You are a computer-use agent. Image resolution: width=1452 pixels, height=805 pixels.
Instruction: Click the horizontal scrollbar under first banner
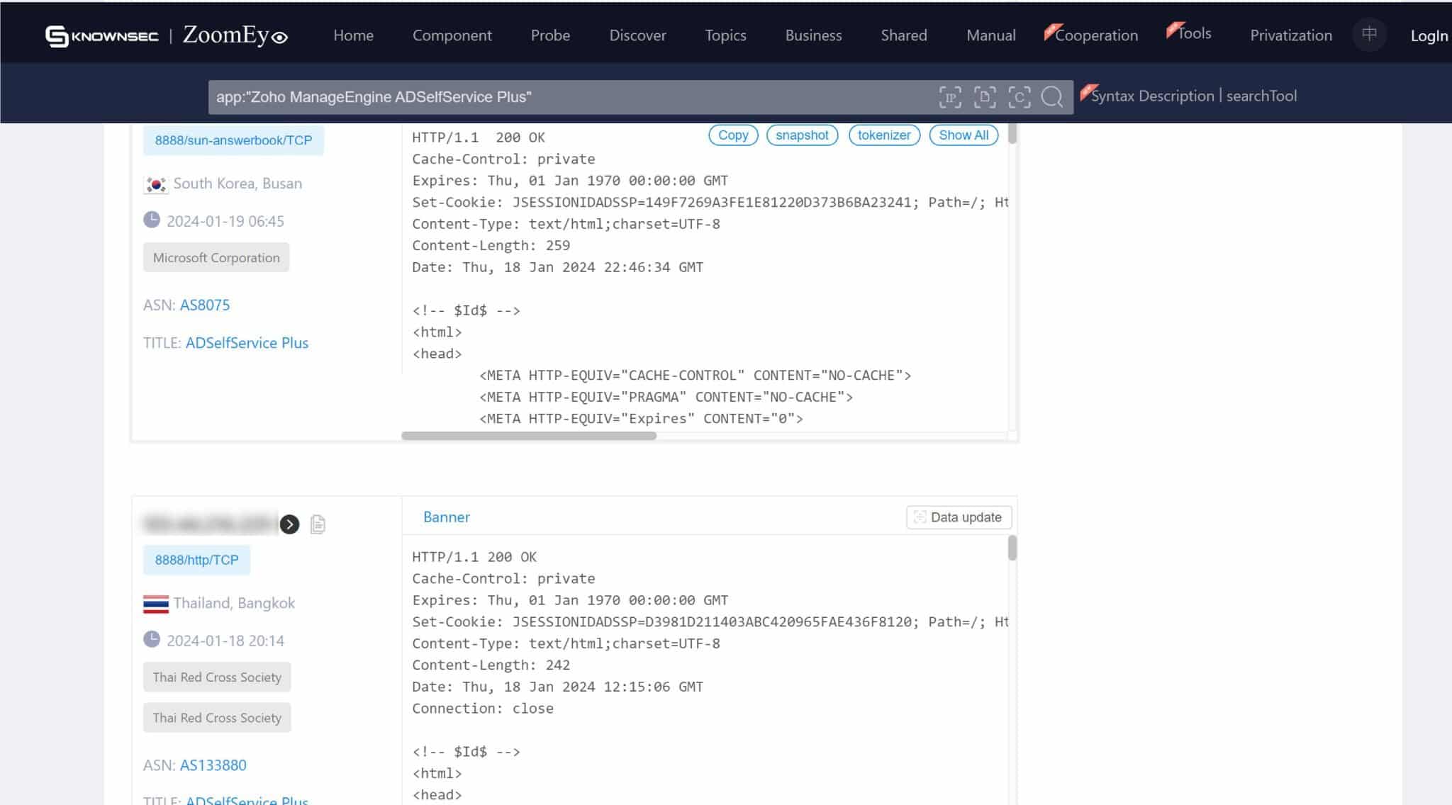(x=529, y=436)
